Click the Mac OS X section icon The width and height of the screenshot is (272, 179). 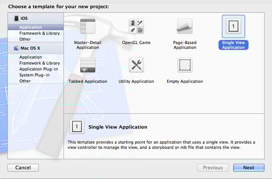tap(16, 48)
